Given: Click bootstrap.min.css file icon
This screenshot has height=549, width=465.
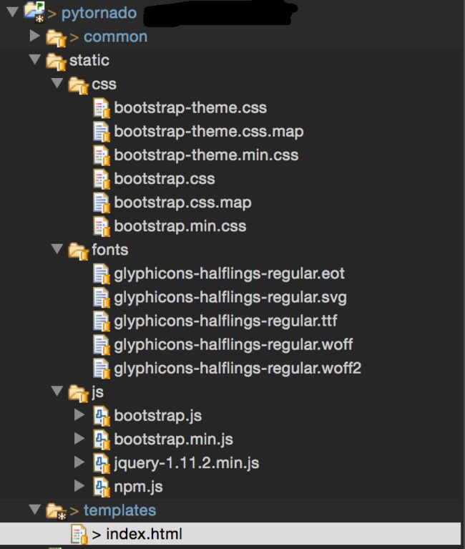Looking at the screenshot, I should [x=102, y=226].
